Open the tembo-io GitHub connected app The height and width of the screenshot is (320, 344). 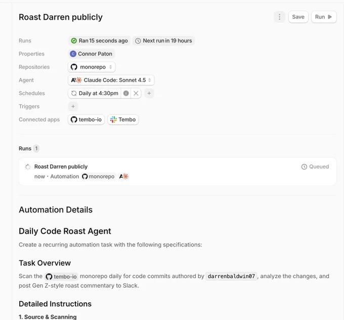[87, 120]
